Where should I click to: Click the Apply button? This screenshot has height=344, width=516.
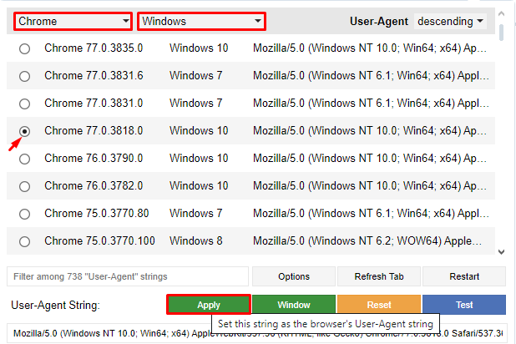pyautogui.click(x=209, y=305)
